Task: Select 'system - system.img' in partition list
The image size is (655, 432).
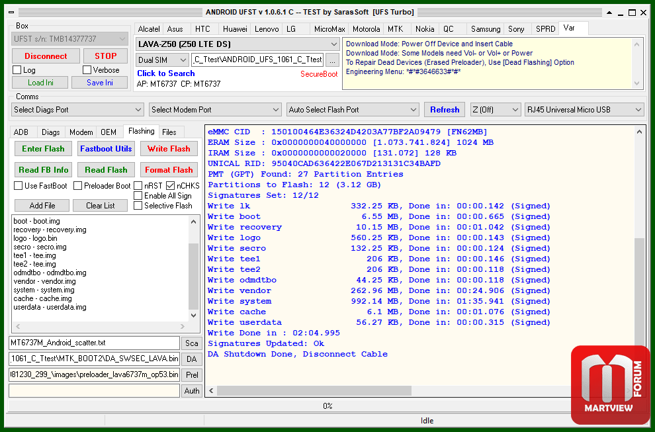Action: (x=44, y=290)
